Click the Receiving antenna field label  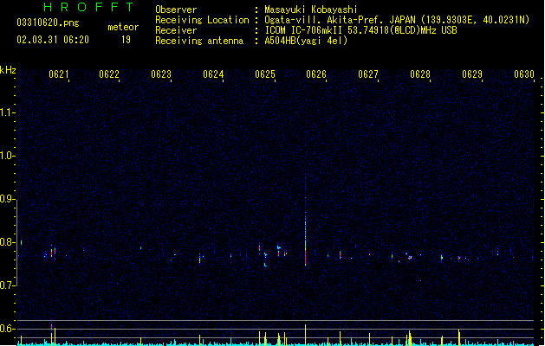click(x=199, y=41)
